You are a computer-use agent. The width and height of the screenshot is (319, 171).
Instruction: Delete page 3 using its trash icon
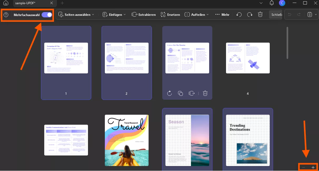tap(205, 93)
